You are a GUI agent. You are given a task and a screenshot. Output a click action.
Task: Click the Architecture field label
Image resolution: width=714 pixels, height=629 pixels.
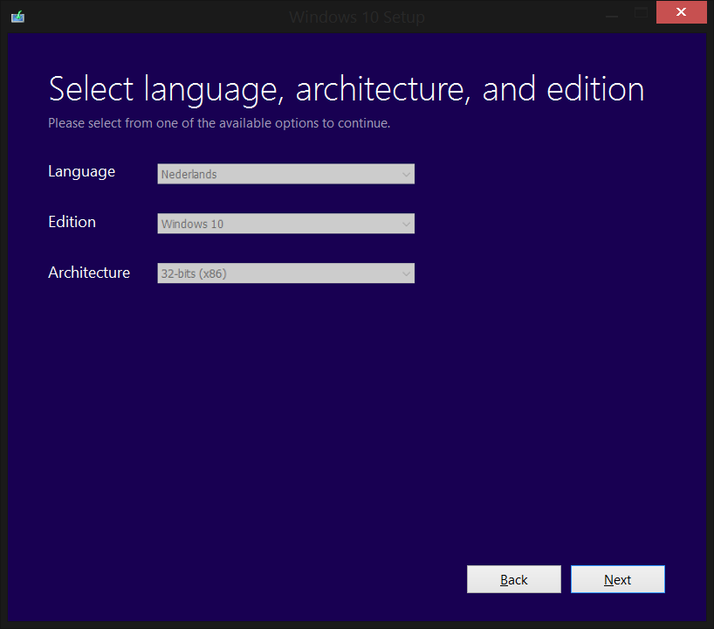[89, 273]
